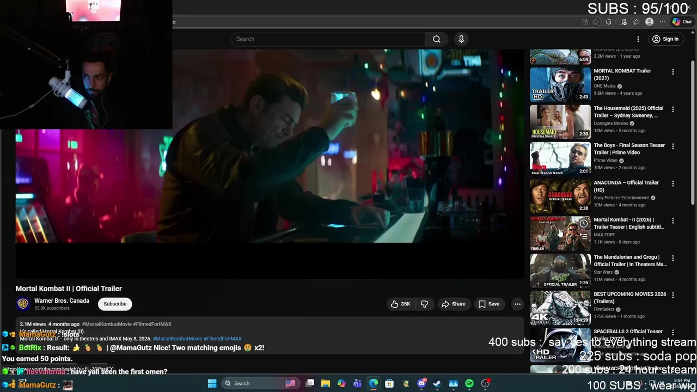This screenshot has width=697, height=392.
Task: Open the browser Settings and more ellipsis
Action: pyautogui.click(x=662, y=22)
